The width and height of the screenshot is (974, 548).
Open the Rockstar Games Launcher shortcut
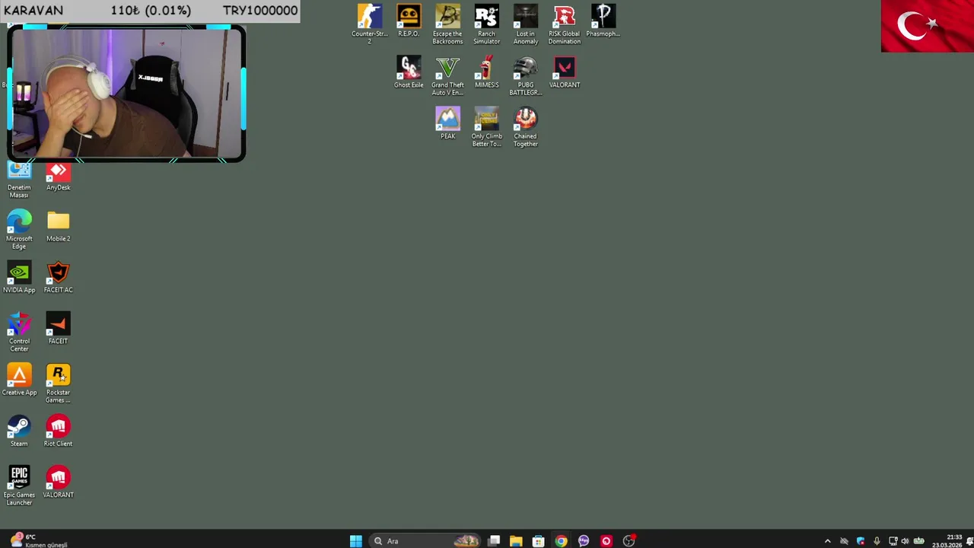pyautogui.click(x=58, y=383)
